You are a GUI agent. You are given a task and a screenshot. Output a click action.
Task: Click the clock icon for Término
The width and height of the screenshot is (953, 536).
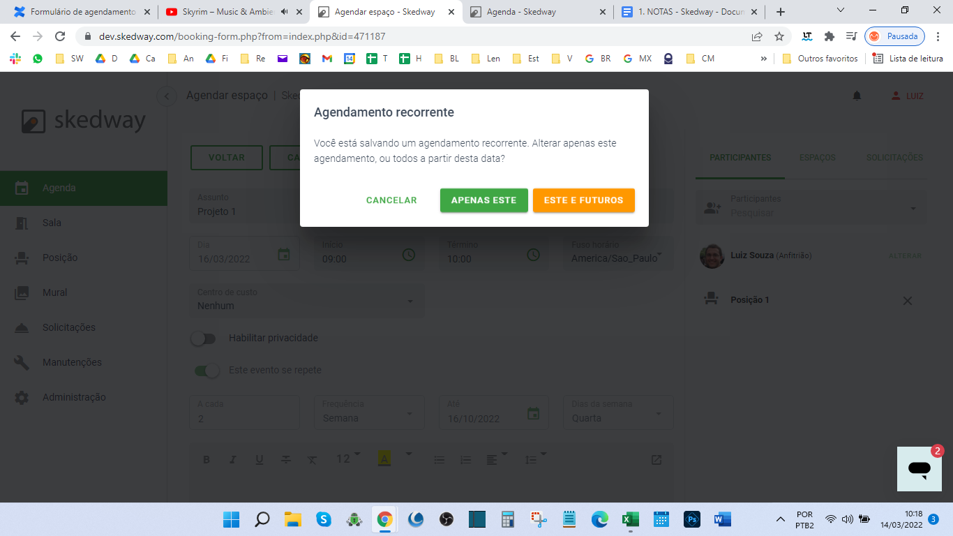pyautogui.click(x=534, y=254)
